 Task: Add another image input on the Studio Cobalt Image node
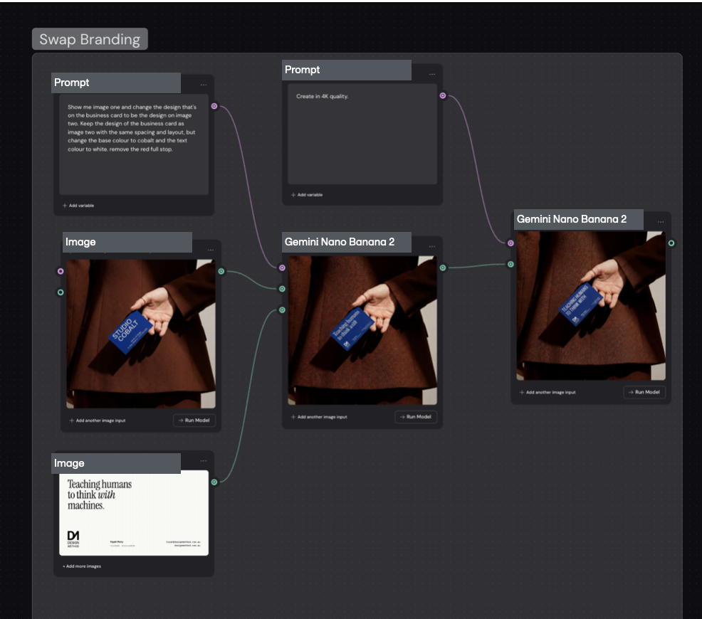tap(98, 420)
